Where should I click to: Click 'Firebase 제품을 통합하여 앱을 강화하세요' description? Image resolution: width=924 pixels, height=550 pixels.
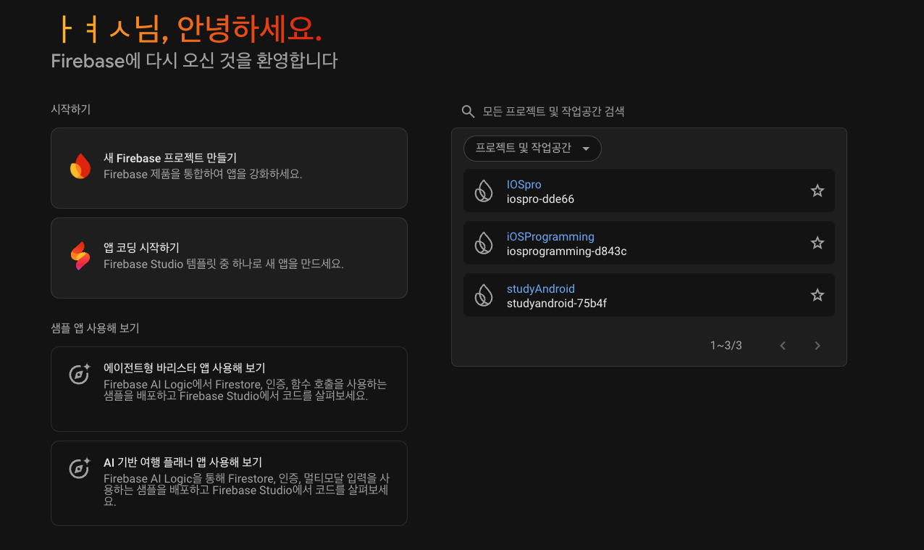coord(203,174)
